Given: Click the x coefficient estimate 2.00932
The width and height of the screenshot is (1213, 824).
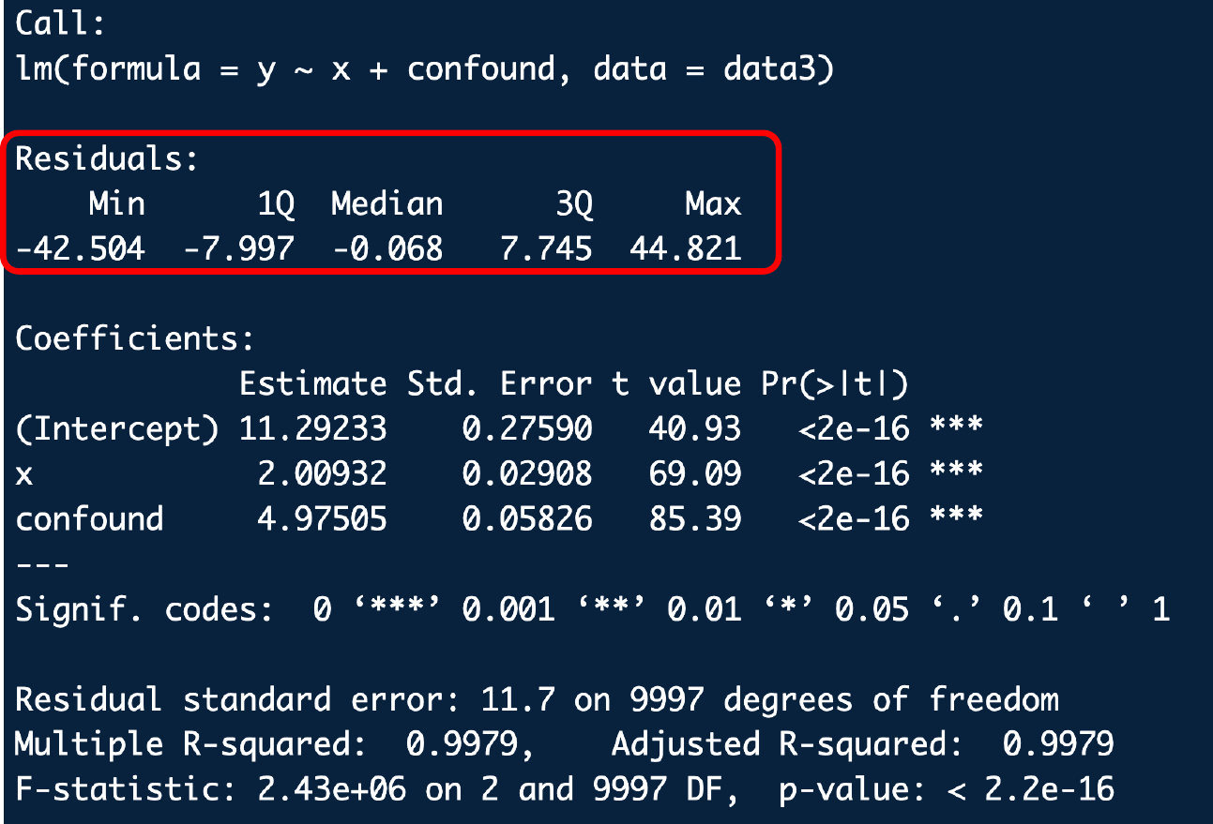Looking at the screenshot, I should point(322,473).
